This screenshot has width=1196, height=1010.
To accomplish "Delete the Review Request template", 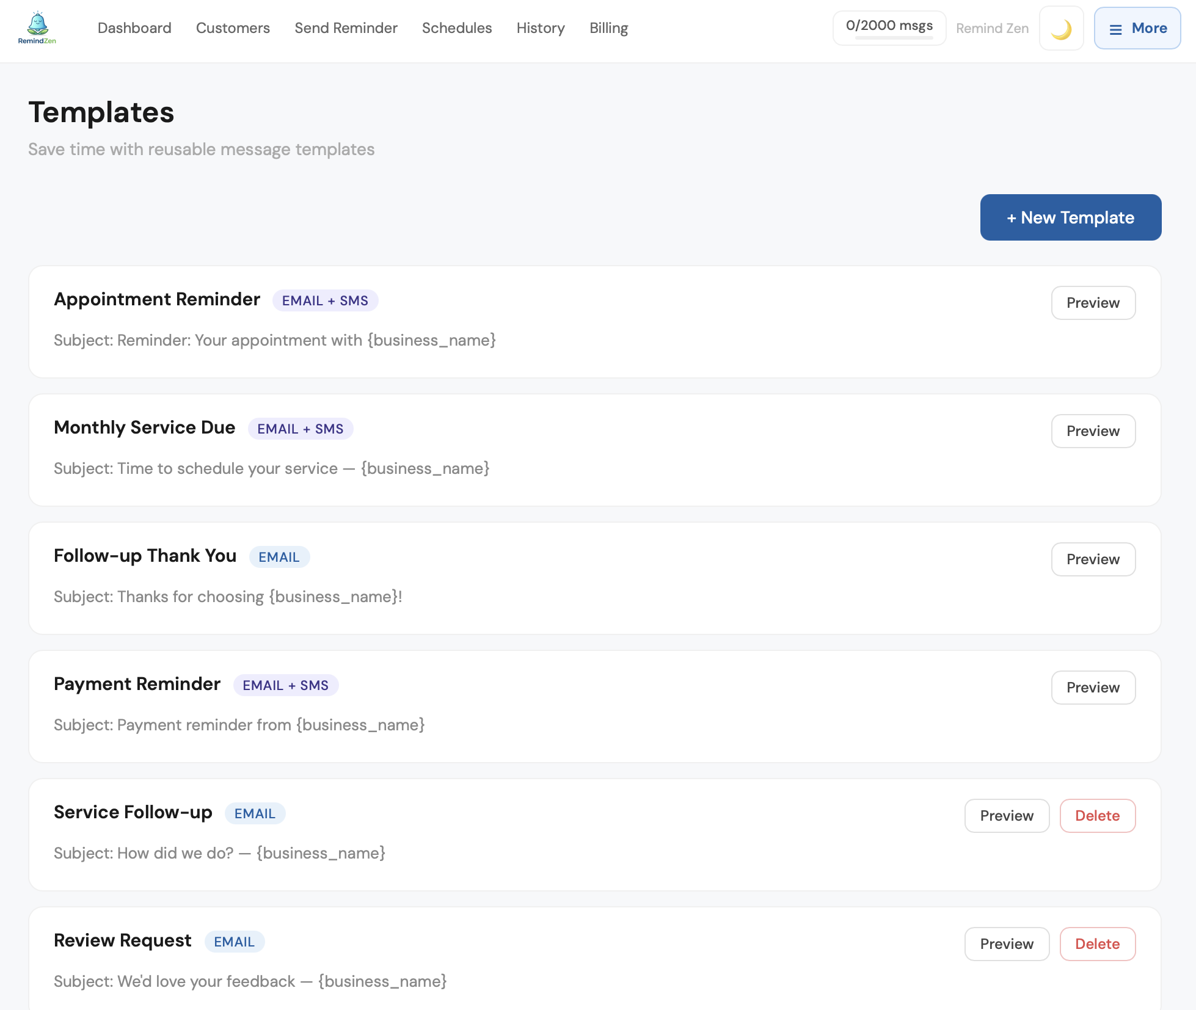I will [x=1097, y=944].
